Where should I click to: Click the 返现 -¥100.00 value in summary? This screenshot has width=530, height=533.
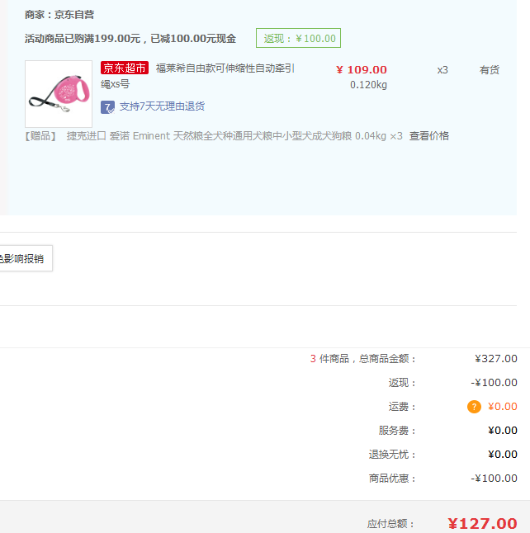pos(494,382)
